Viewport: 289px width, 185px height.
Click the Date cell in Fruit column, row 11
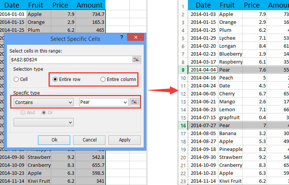(x=230, y=86)
